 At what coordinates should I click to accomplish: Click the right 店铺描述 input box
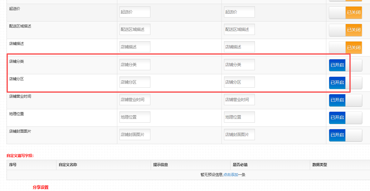(239, 47)
